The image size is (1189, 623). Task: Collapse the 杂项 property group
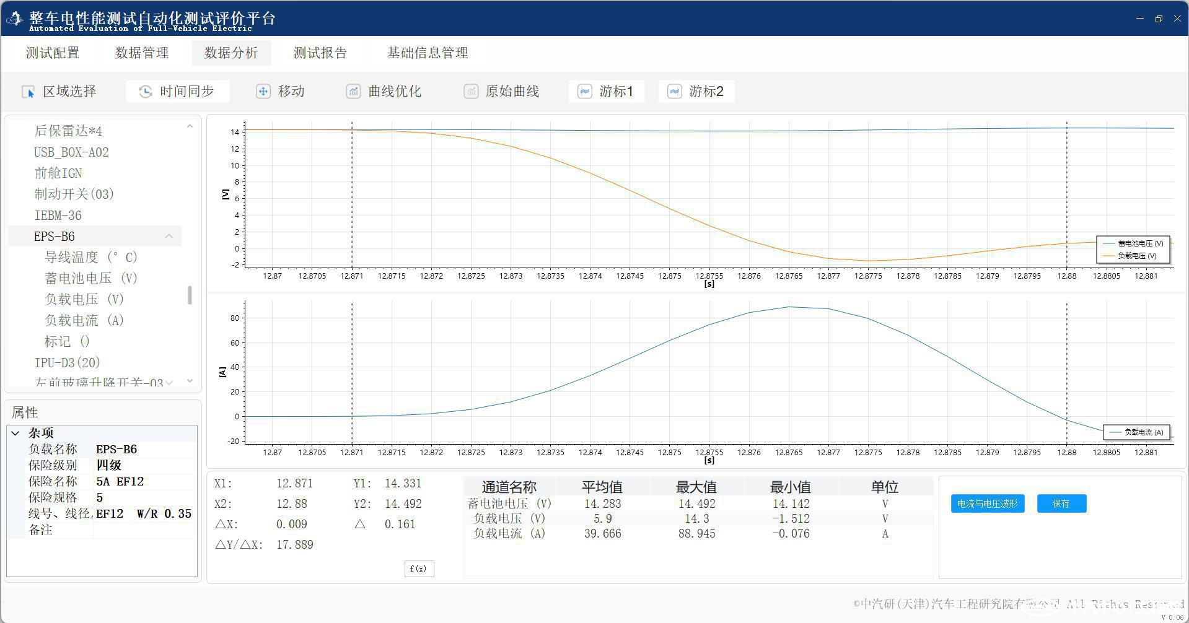[x=15, y=433]
